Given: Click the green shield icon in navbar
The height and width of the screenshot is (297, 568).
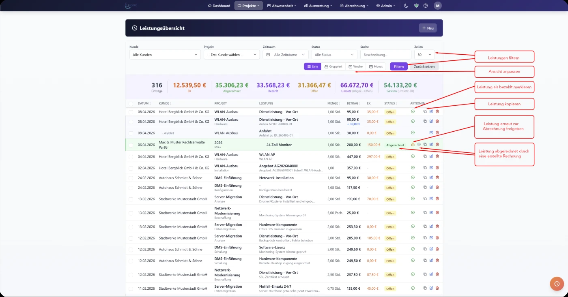Looking at the screenshot, I should pyautogui.click(x=416, y=6).
